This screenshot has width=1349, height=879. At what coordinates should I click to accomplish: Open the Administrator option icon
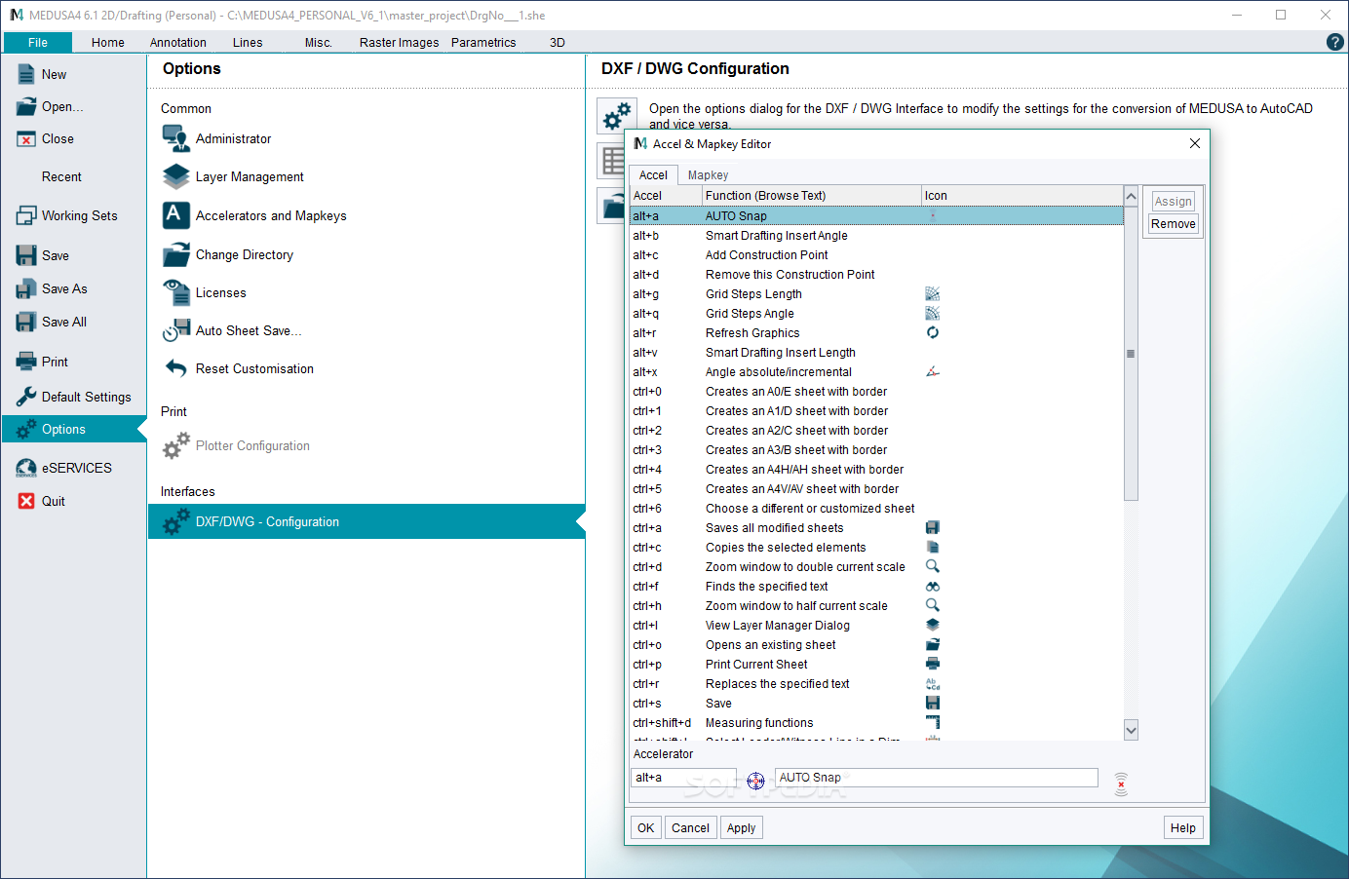(x=176, y=139)
